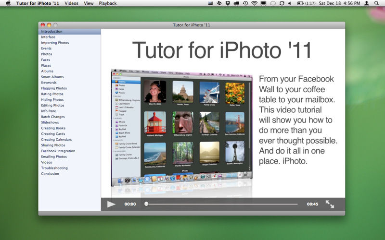Viewport: 385px width, 240px height.
Task: Open the Importing Photos lesson
Action: pyautogui.click(x=69, y=43)
